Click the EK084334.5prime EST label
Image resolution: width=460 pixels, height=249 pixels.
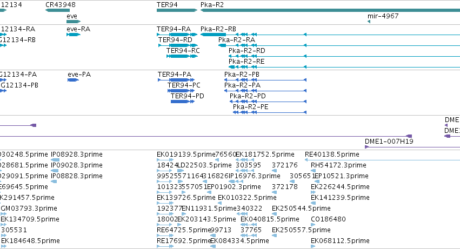239,241
